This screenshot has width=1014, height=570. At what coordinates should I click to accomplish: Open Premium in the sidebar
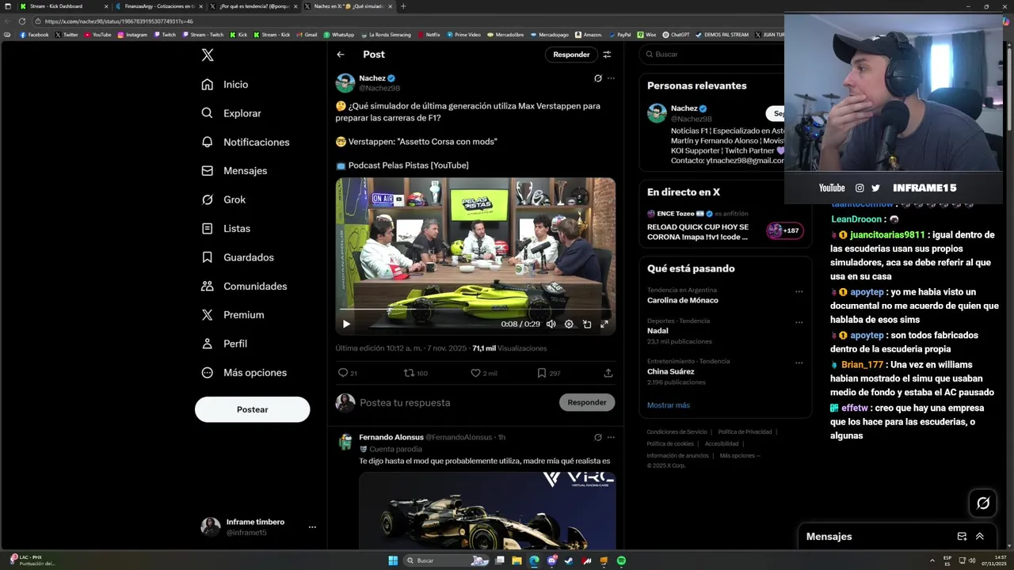(x=233, y=315)
